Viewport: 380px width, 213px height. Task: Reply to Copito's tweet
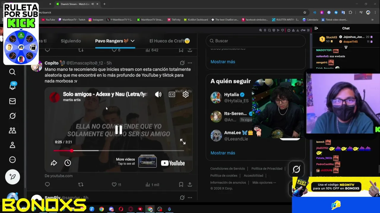[47, 185]
